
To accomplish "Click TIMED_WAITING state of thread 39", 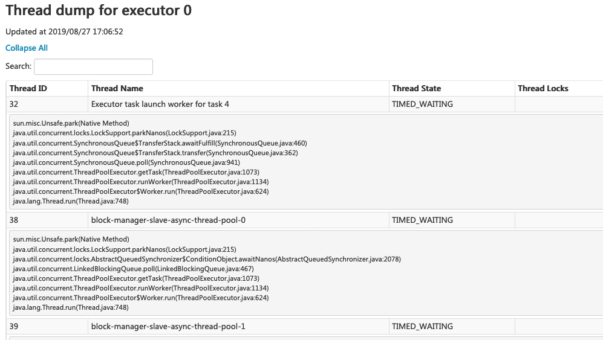I will click(422, 326).
